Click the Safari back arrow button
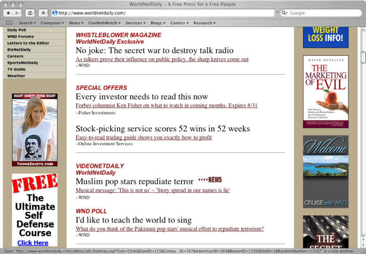Screen dimensions: 366x254 8,13
